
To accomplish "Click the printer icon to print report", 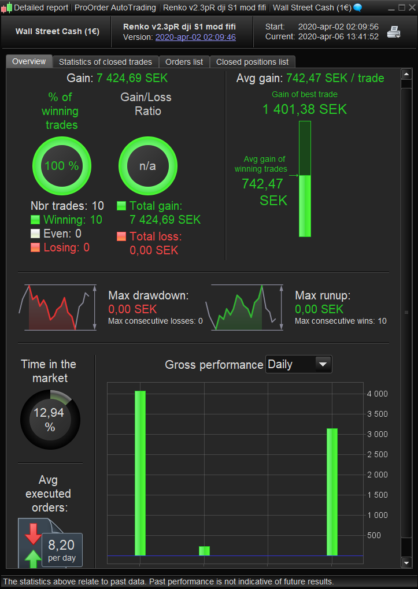I will click(394, 32).
